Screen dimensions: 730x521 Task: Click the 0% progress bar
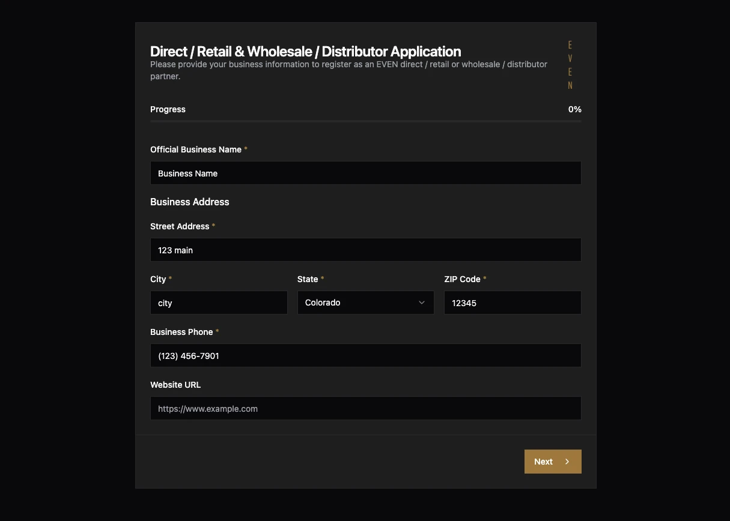365,121
